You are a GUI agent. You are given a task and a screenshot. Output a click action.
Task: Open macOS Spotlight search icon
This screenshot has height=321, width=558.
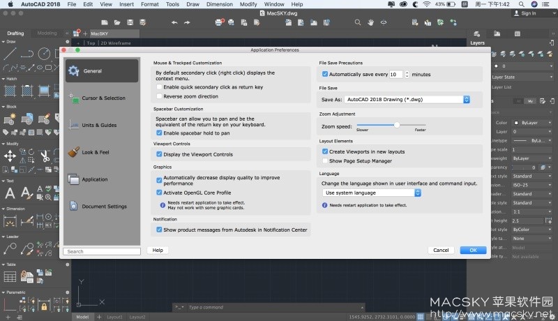tap(521, 4)
